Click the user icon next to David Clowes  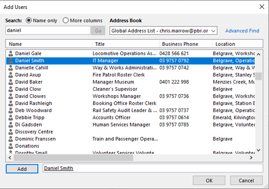pyautogui.click(x=11, y=96)
